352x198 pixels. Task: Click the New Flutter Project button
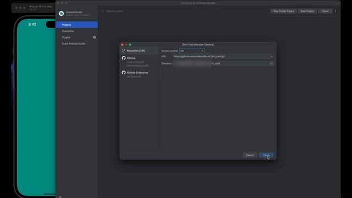coord(284,11)
